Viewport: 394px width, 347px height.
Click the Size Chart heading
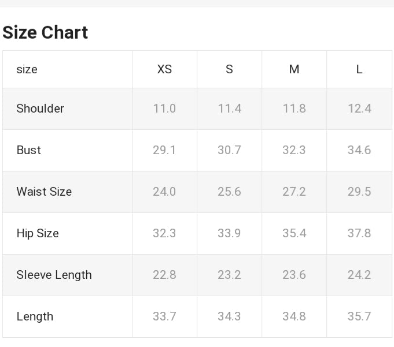(45, 32)
